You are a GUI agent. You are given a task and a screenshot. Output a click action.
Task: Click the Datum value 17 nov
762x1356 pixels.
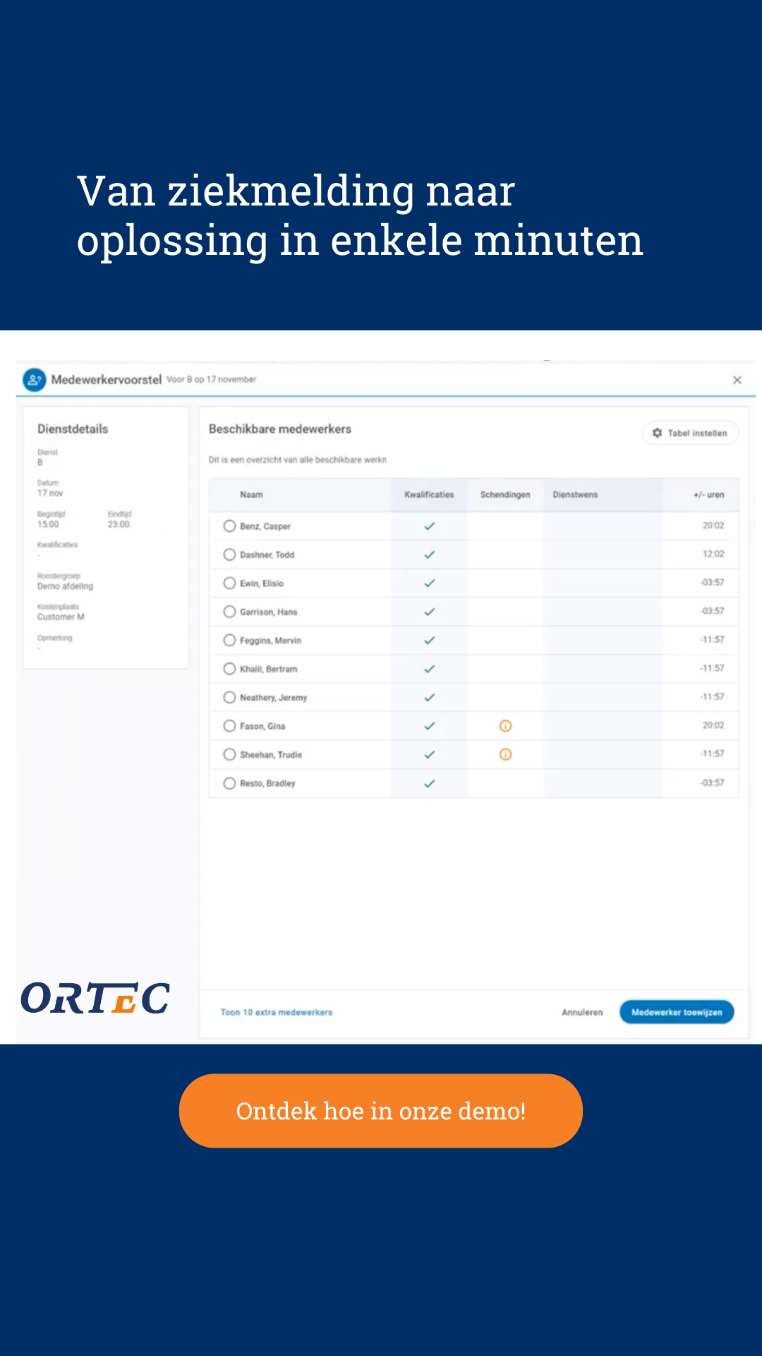[x=50, y=493]
